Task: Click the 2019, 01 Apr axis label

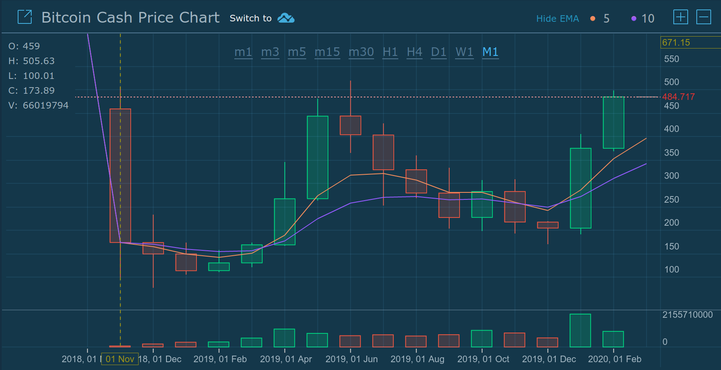Action: click(x=286, y=359)
